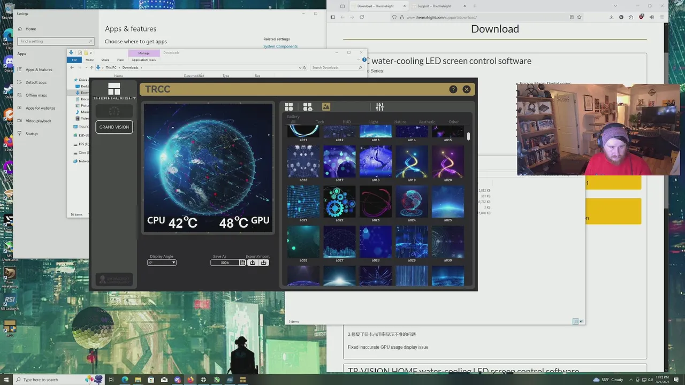Click the Find a setting search box
The image size is (685, 385).
(x=56, y=41)
